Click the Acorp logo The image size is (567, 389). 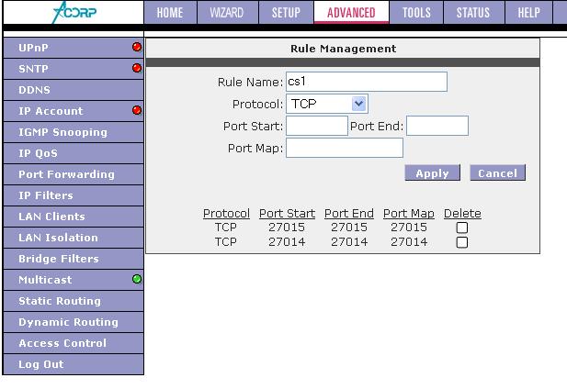point(72,13)
